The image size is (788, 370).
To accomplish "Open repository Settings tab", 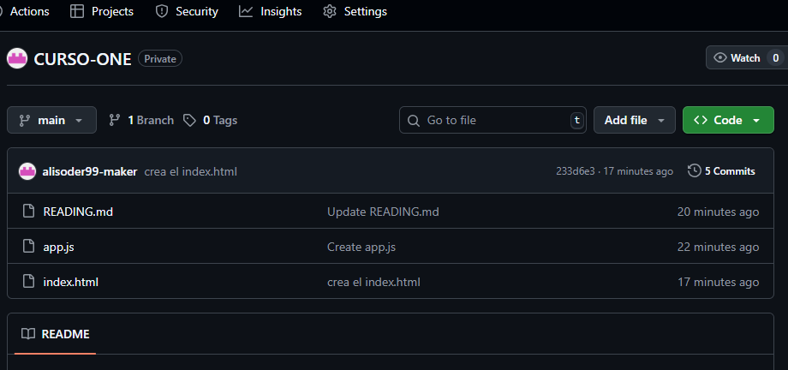I will [355, 11].
